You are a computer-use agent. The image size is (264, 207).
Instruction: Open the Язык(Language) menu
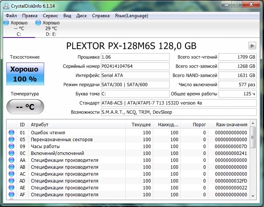[x=131, y=16]
